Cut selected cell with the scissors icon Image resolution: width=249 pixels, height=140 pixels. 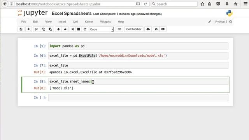click(37, 29)
